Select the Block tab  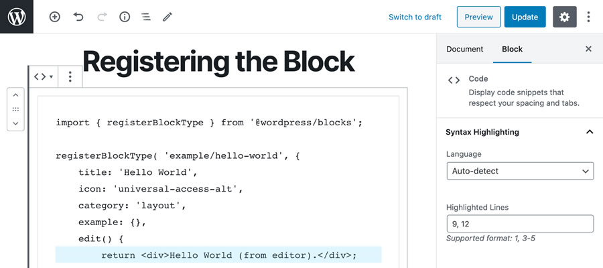[512, 49]
